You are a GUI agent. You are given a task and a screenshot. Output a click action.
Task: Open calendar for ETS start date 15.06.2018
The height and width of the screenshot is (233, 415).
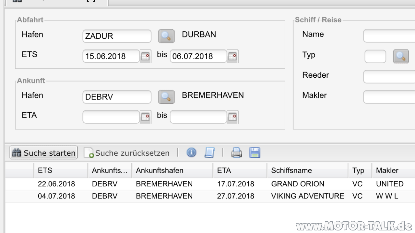[x=146, y=56]
